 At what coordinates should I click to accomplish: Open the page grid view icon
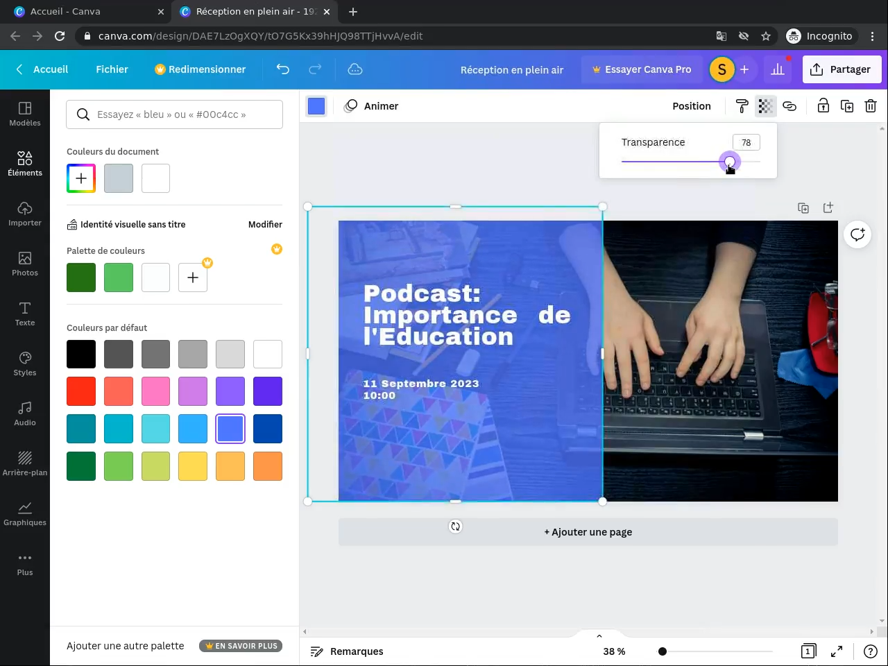pyautogui.click(x=808, y=651)
